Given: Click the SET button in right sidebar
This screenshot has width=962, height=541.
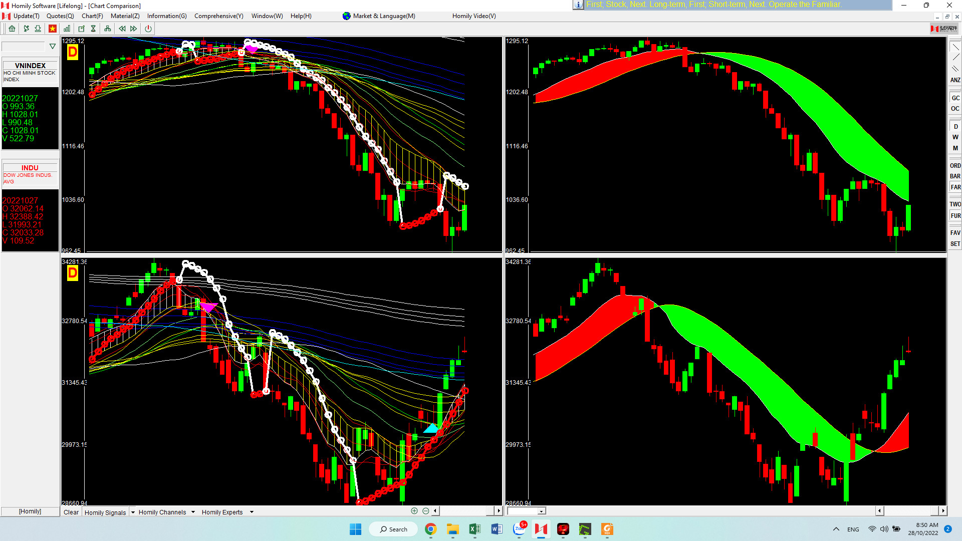Looking at the screenshot, I should [x=955, y=244].
